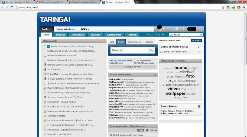This screenshot has height=137, width=247.
Task: Open the Agregar Post tab
Action: click(x=114, y=35)
